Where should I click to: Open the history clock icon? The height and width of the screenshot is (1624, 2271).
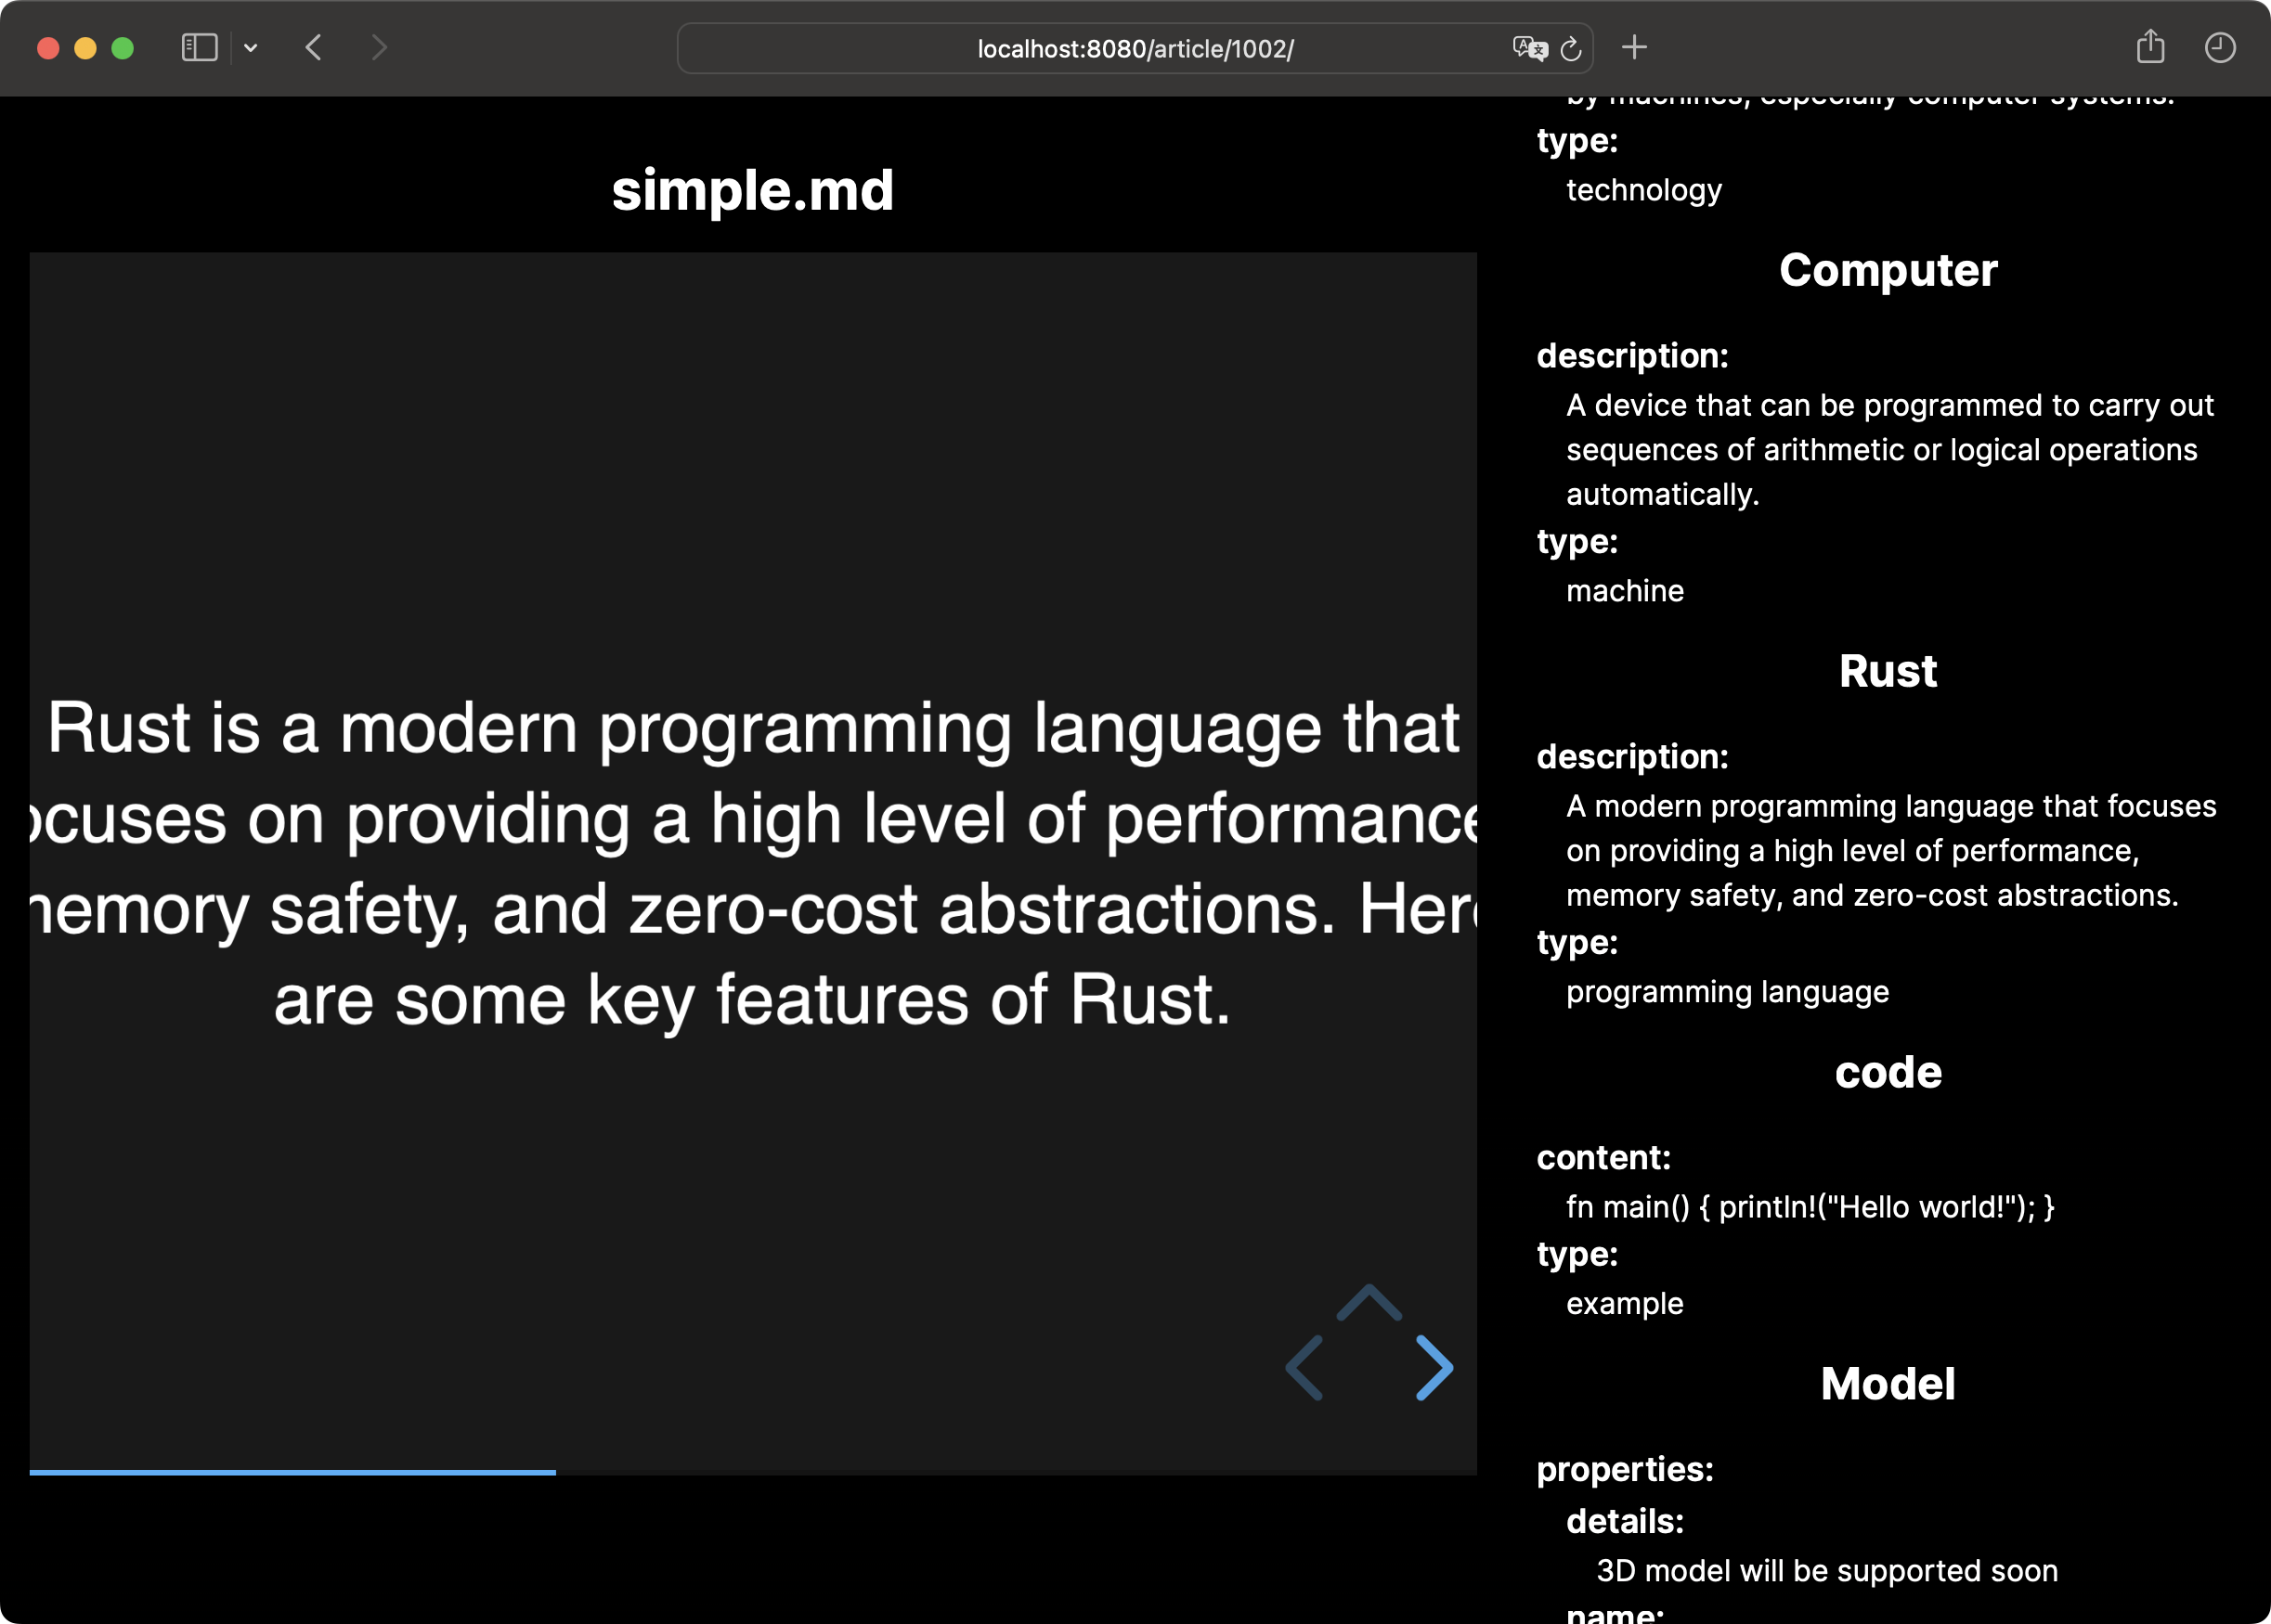pyautogui.click(x=2219, y=48)
